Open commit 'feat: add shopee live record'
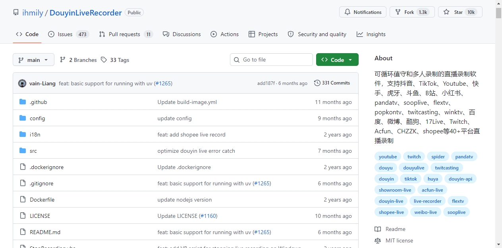 pyautogui.click(x=191, y=135)
